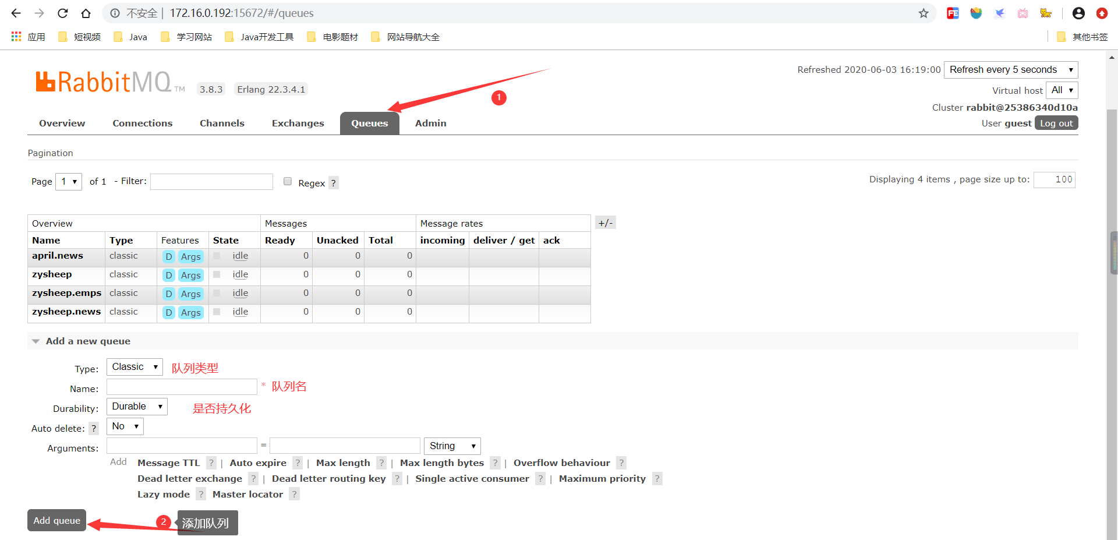Show help for Auto delete option
1118x540 pixels.
(93, 428)
